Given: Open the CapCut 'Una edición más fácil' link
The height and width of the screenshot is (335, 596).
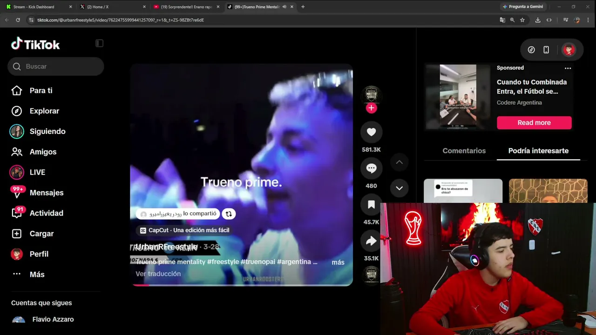Looking at the screenshot, I should (x=185, y=230).
